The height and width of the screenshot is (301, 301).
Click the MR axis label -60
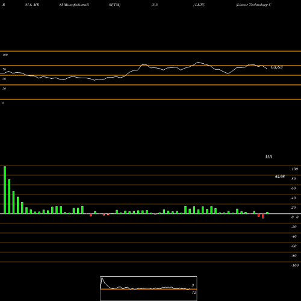click(294, 246)
